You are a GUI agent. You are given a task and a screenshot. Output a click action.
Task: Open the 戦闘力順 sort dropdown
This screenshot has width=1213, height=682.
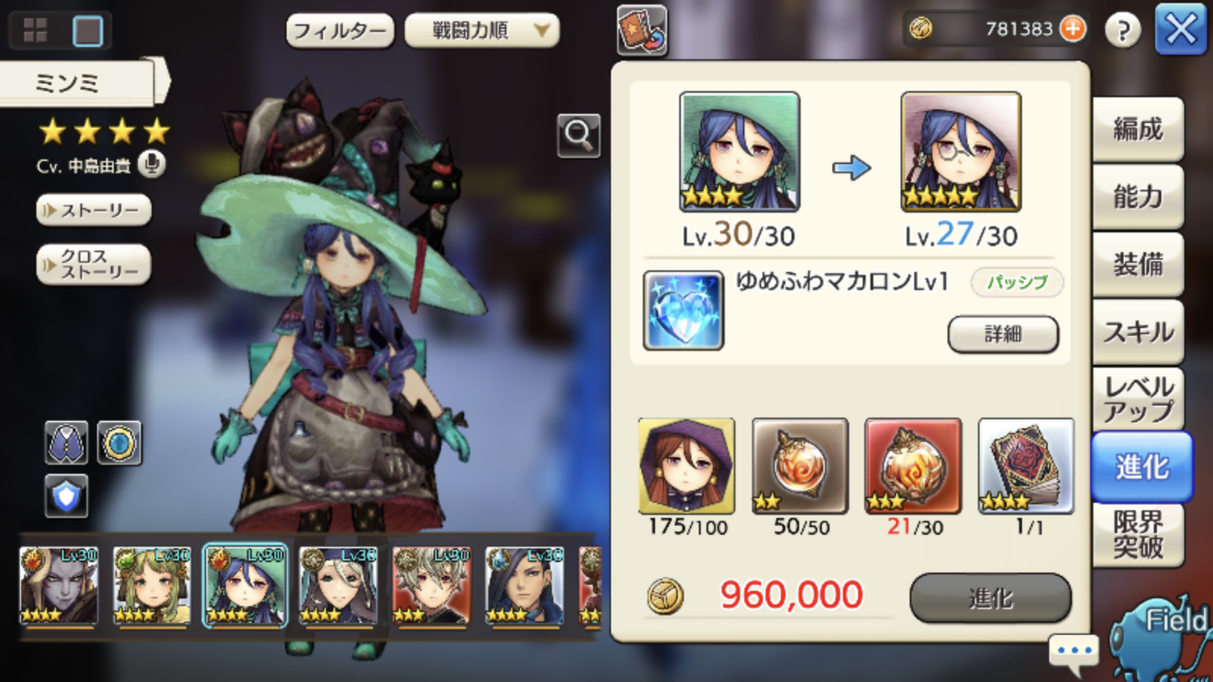tap(482, 32)
